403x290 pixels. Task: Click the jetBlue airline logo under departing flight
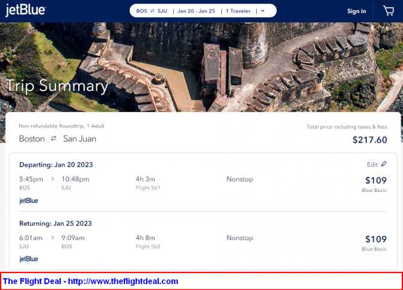point(29,200)
